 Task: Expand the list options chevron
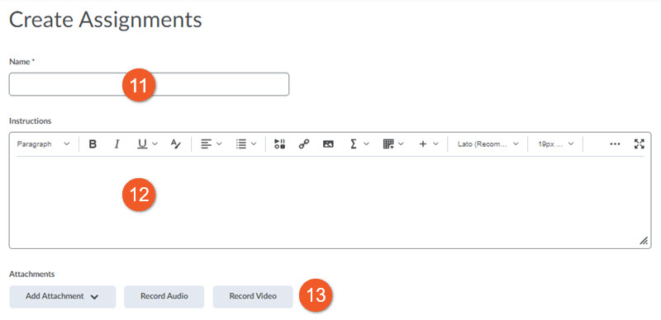(x=254, y=144)
